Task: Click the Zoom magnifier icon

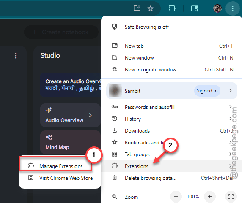Action: pos(115,197)
